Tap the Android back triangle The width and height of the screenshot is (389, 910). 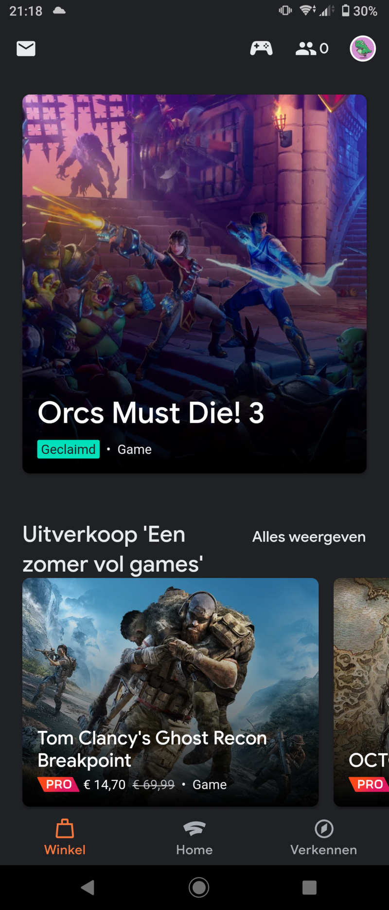coord(88,888)
